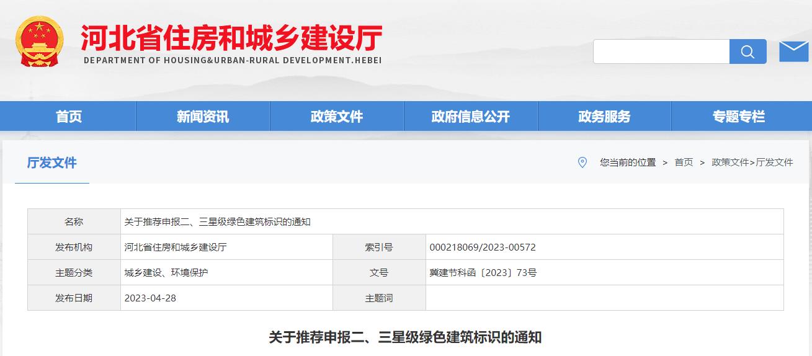Click the 发布日期 label cell
This screenshot has width=812, height=356.
(74, 298)
